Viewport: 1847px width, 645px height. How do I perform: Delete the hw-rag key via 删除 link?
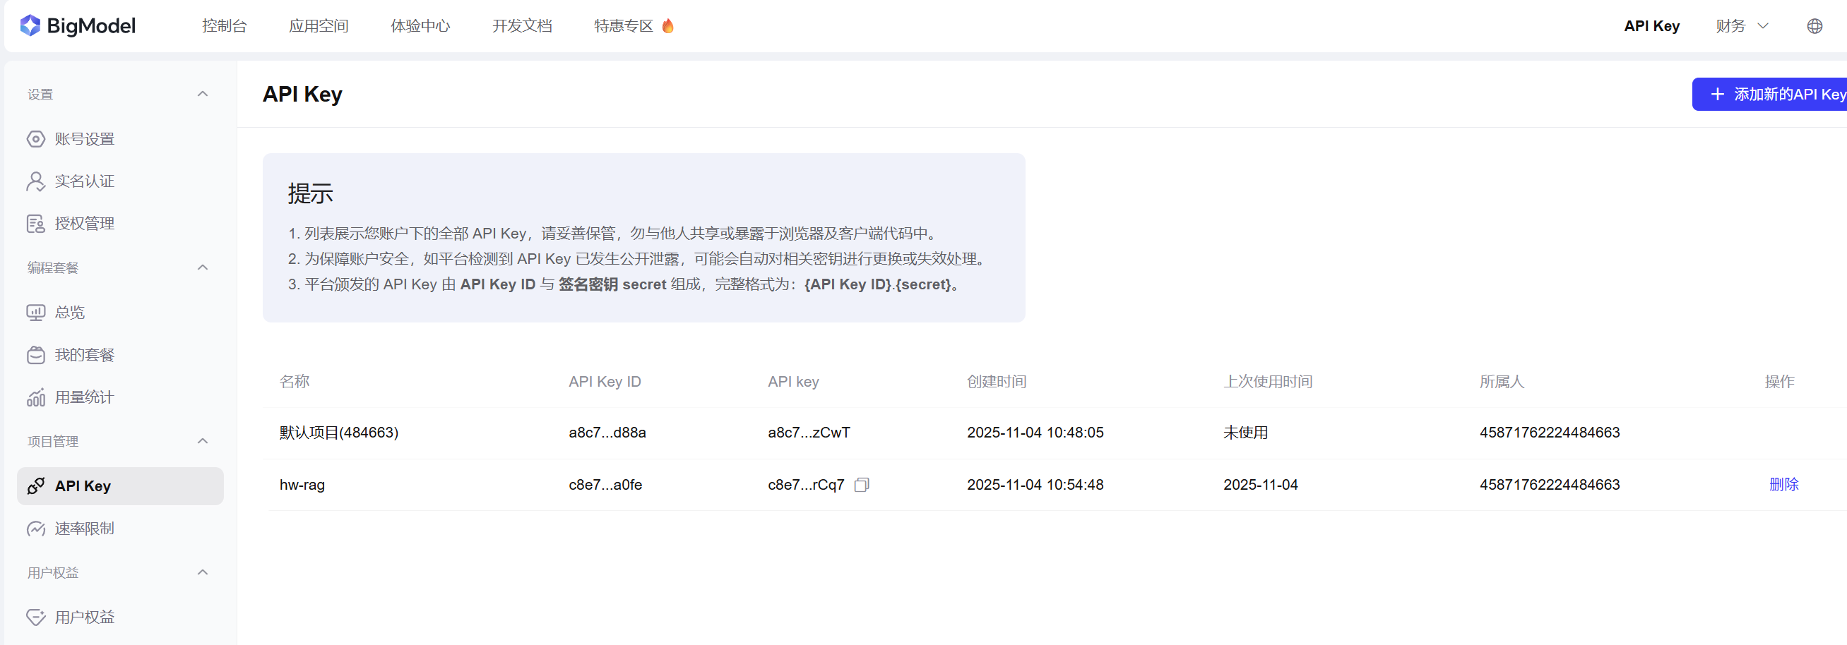tap(1784, 486)
